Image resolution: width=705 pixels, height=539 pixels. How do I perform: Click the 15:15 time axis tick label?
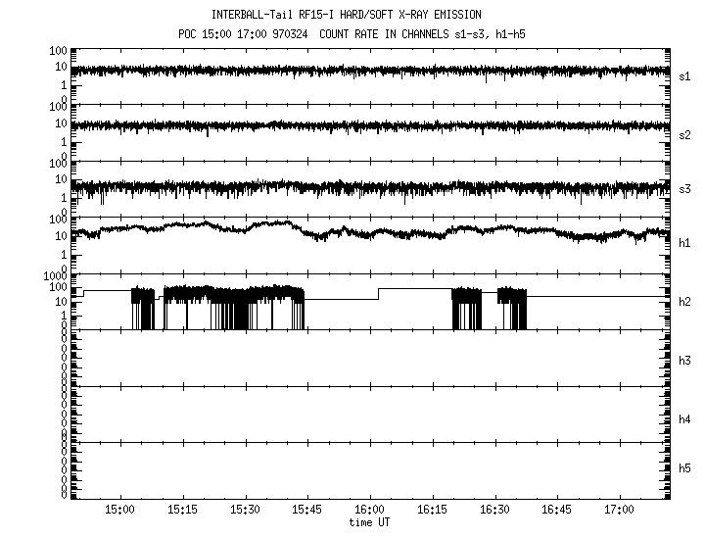[182, 511]
